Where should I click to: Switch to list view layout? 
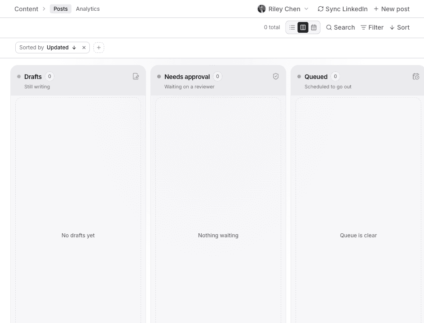[x=292, y=27]
